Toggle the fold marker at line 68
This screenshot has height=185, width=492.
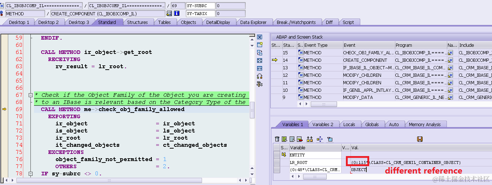click(30, 102)
